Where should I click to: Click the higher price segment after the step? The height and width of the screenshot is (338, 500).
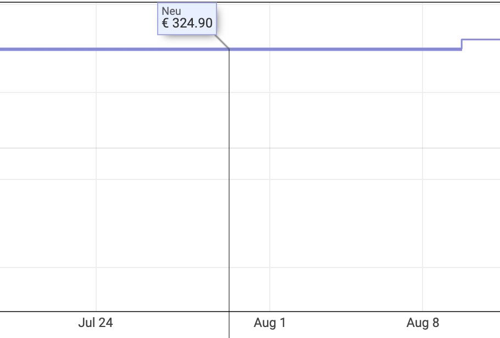(x=481, y=39)
